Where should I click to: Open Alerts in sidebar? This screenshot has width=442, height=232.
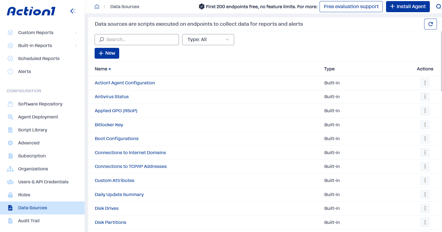click(x=24, y=71)
